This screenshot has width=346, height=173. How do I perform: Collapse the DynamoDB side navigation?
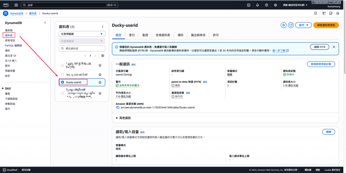pyautogui.click(x=45, y=23)
